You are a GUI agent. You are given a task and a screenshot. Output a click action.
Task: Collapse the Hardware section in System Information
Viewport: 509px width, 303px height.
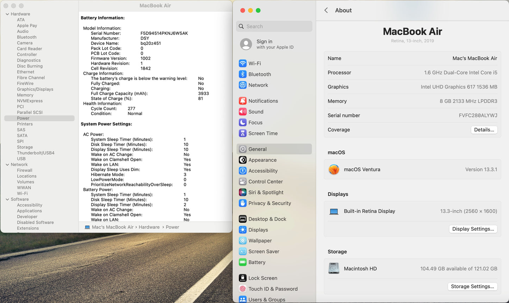tap(7, 14)
